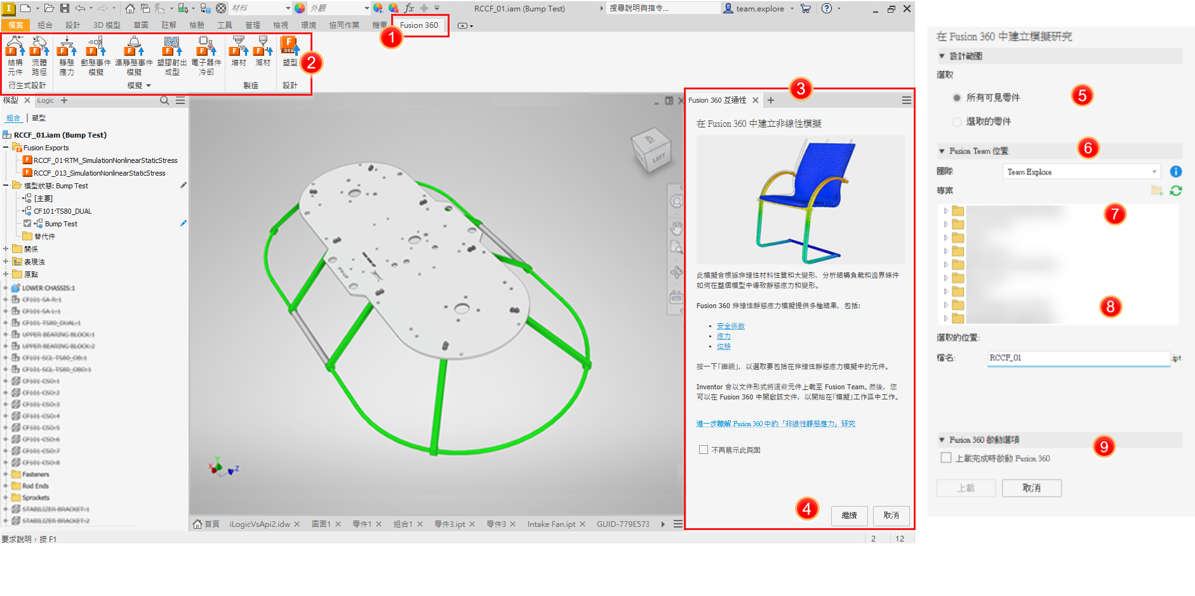
Task: Open the 進一步瞭解 Fusion 360 learn-more link
Action: 776,424
